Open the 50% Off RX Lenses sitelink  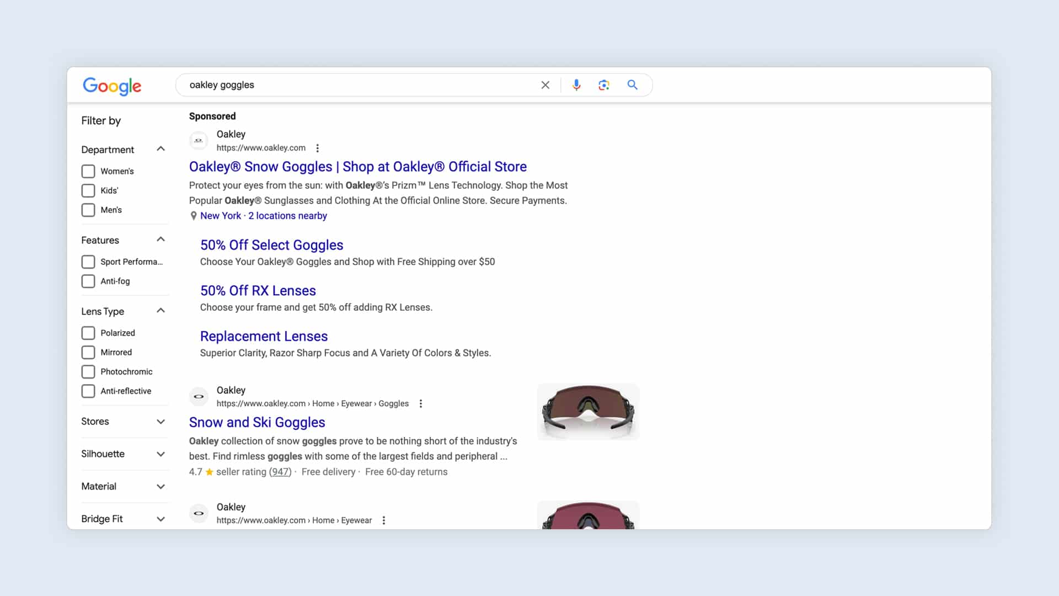tap(258, 291)
